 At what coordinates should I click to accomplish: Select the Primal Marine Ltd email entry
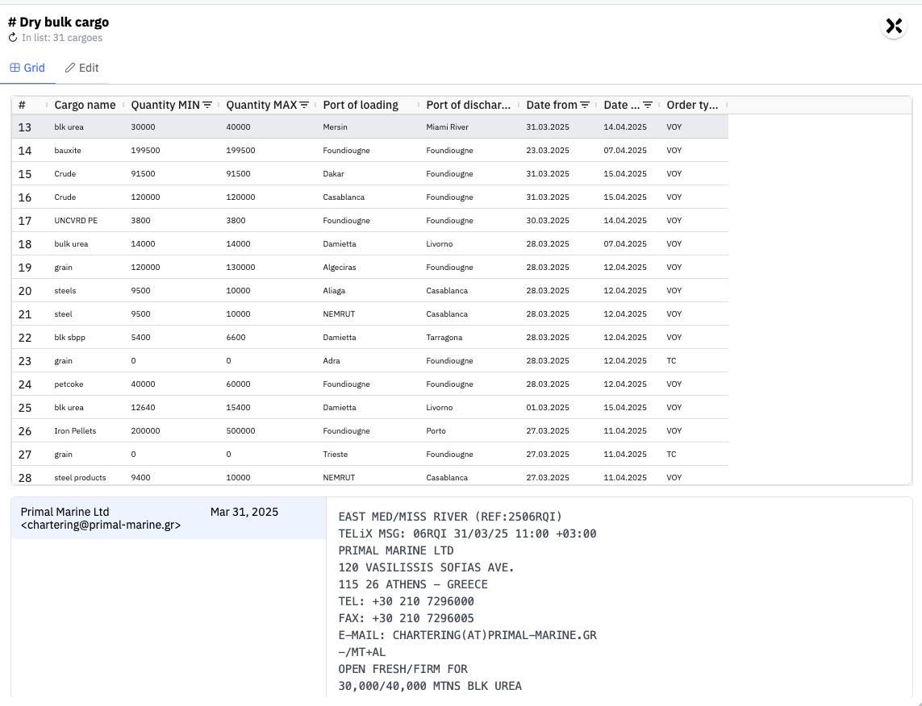[169, 518]
